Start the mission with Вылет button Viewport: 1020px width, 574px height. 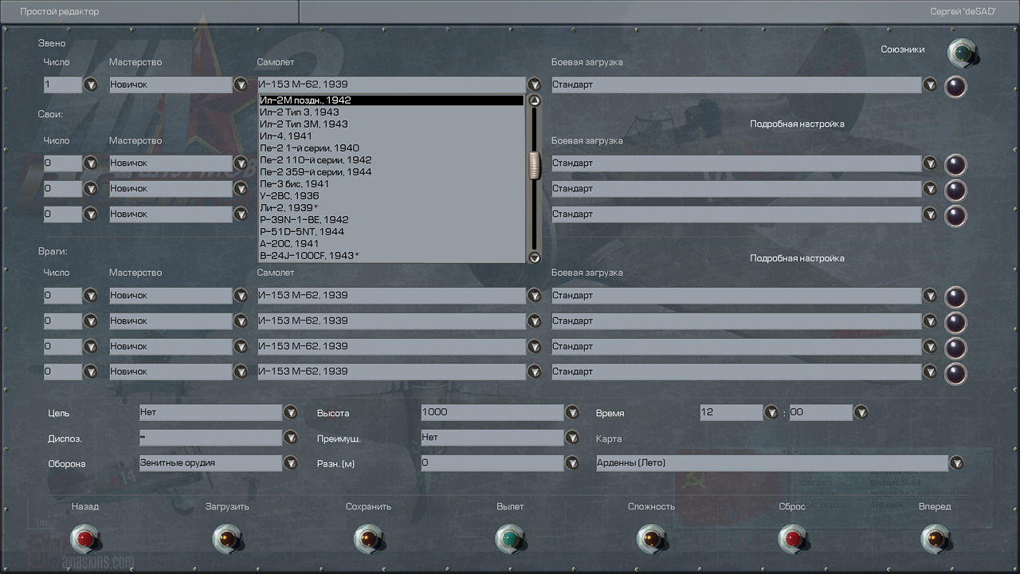509,539
